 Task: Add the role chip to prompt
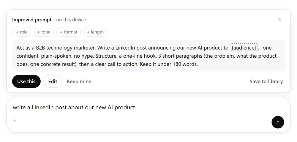[22, 32]
